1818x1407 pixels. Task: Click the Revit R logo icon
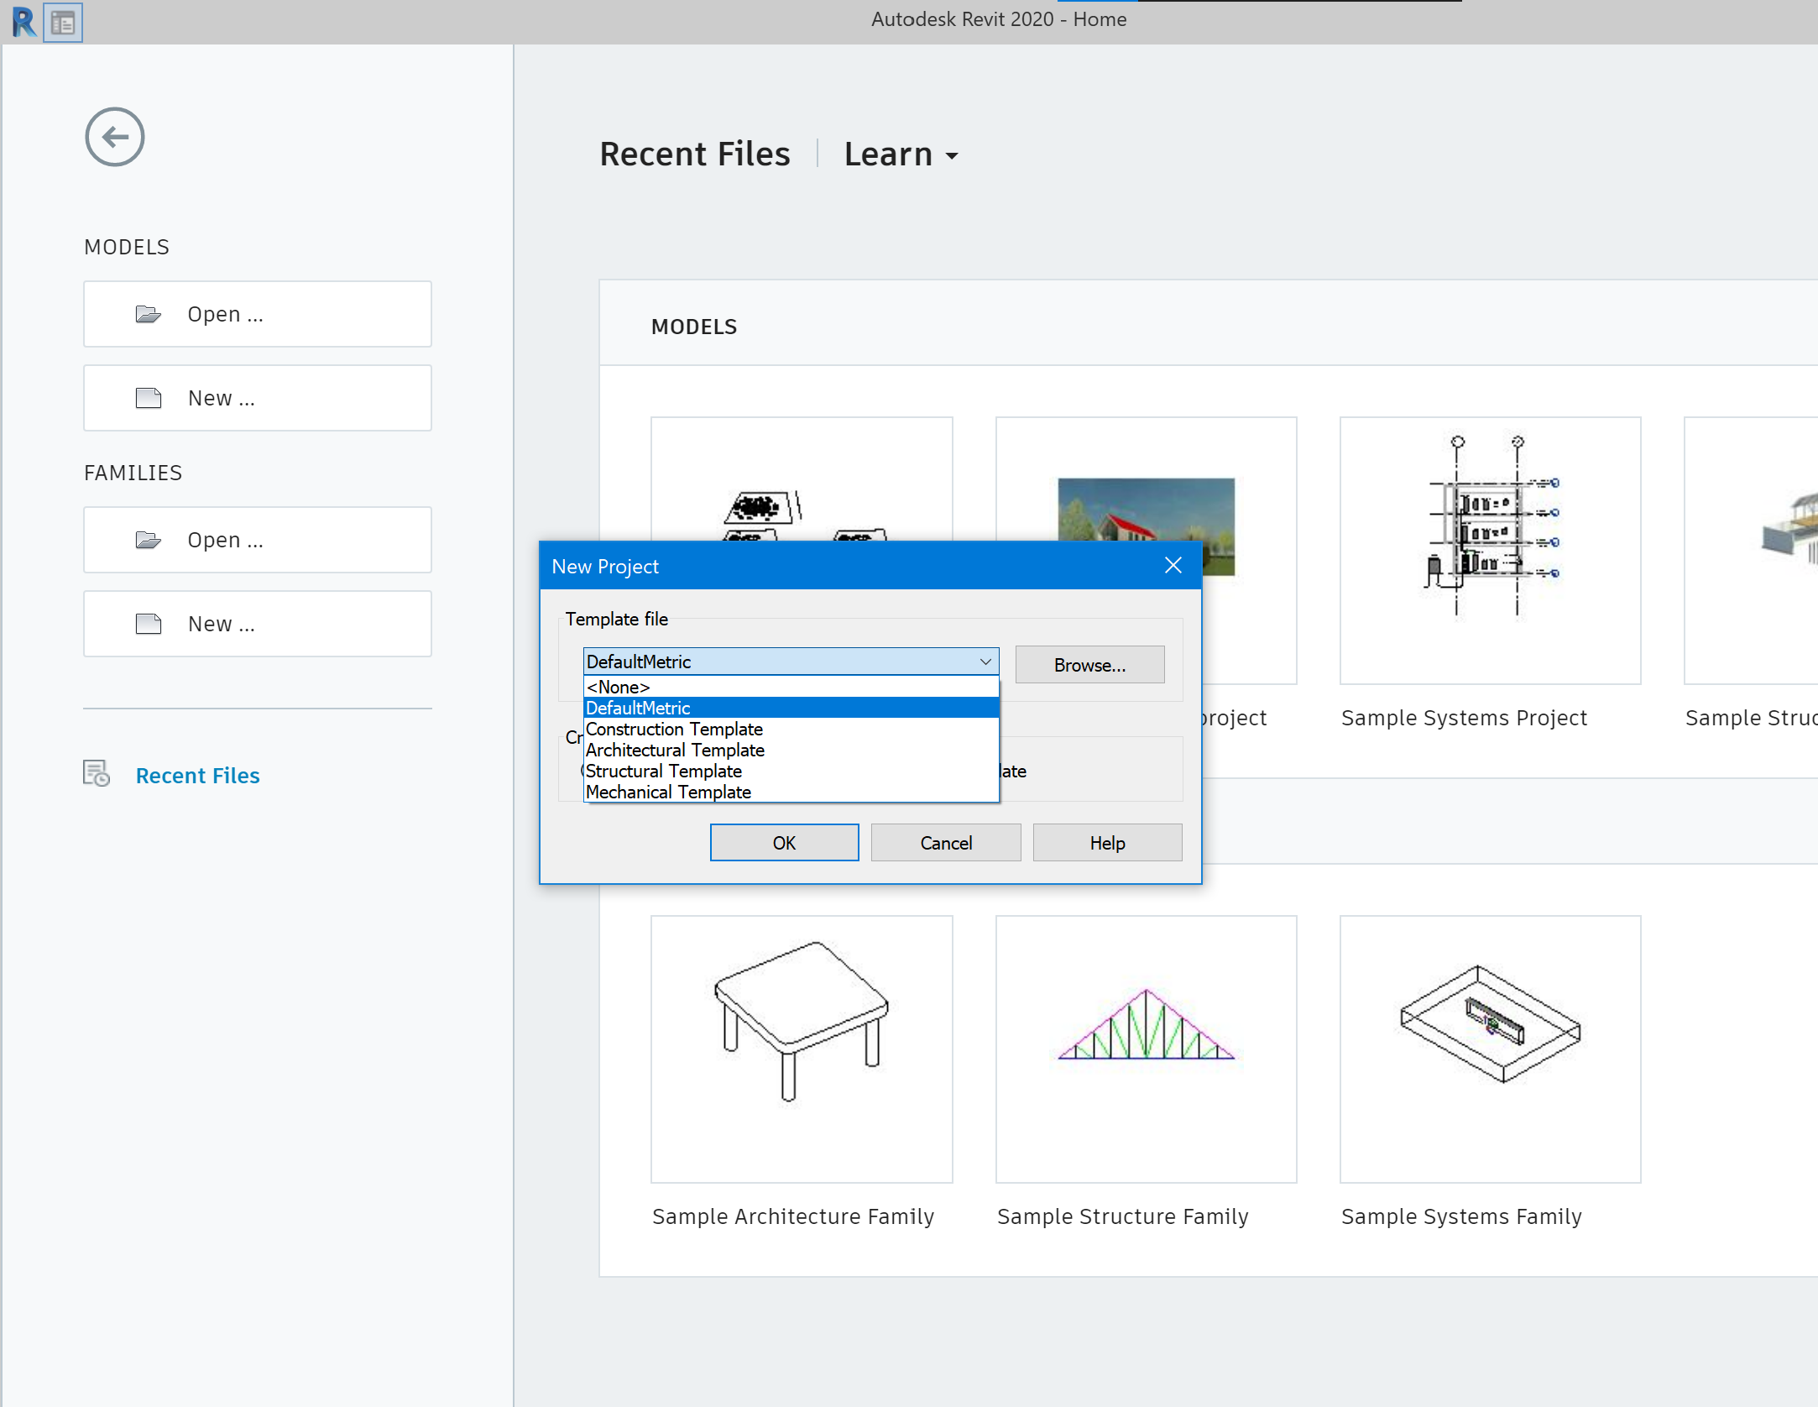point(23,21)
